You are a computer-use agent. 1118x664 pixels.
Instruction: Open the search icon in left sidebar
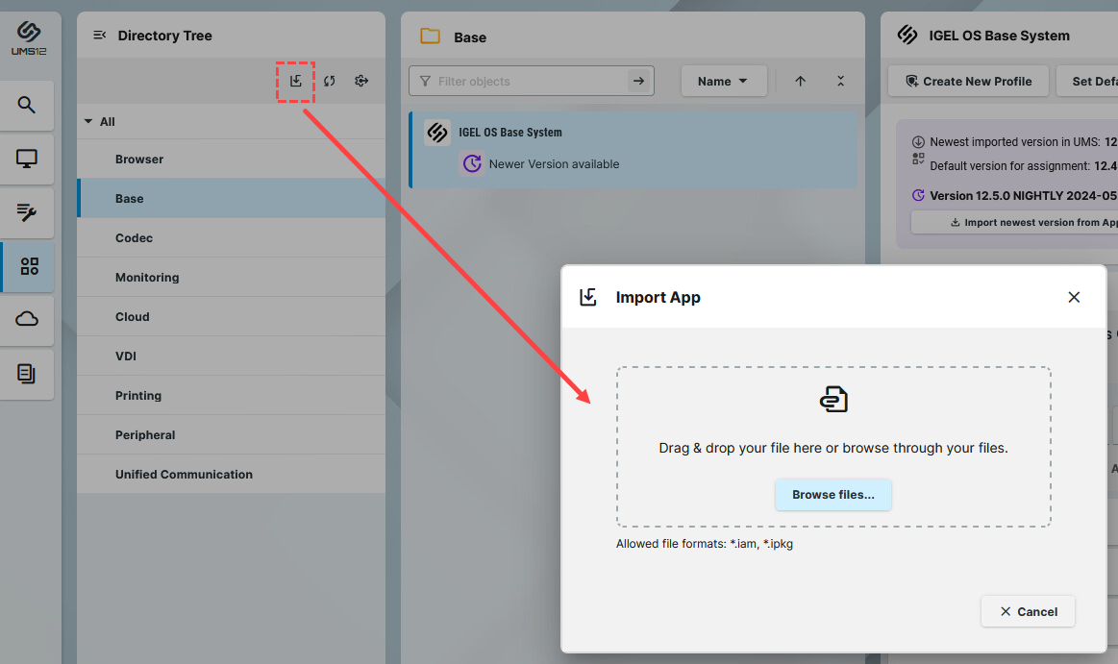pos(27,106)
